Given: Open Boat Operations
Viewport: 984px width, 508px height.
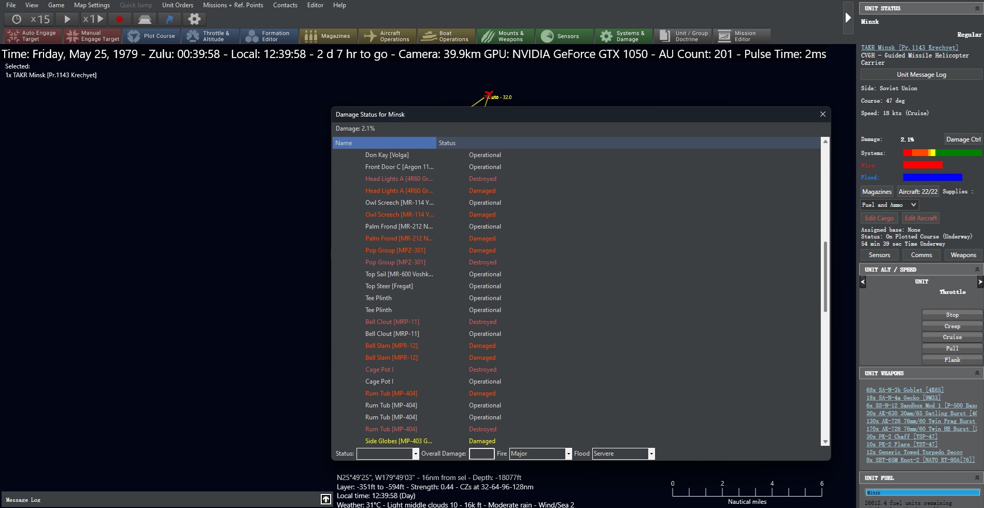Looking at the screenshot, I should (447, 36).
